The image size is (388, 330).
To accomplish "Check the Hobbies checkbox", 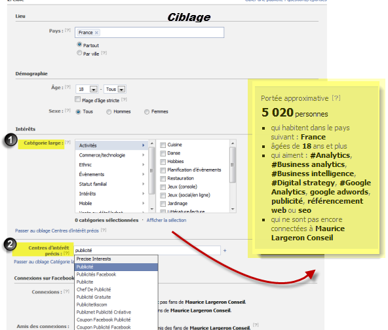I will (x=163, y=162).
